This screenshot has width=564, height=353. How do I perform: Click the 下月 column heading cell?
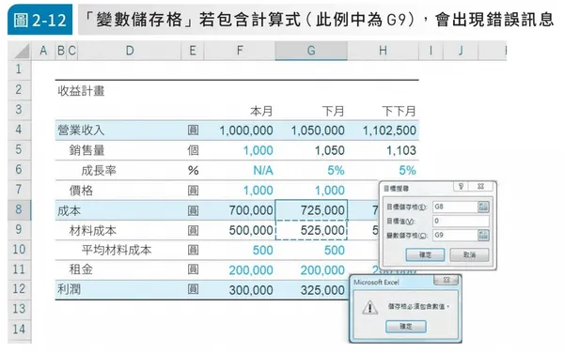coord(333,111)
